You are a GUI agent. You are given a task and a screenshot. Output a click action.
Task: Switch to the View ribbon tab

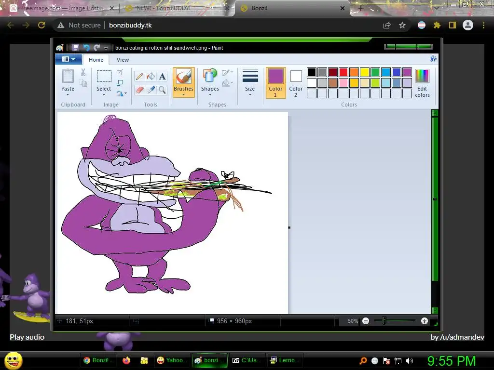click(123, 60)
